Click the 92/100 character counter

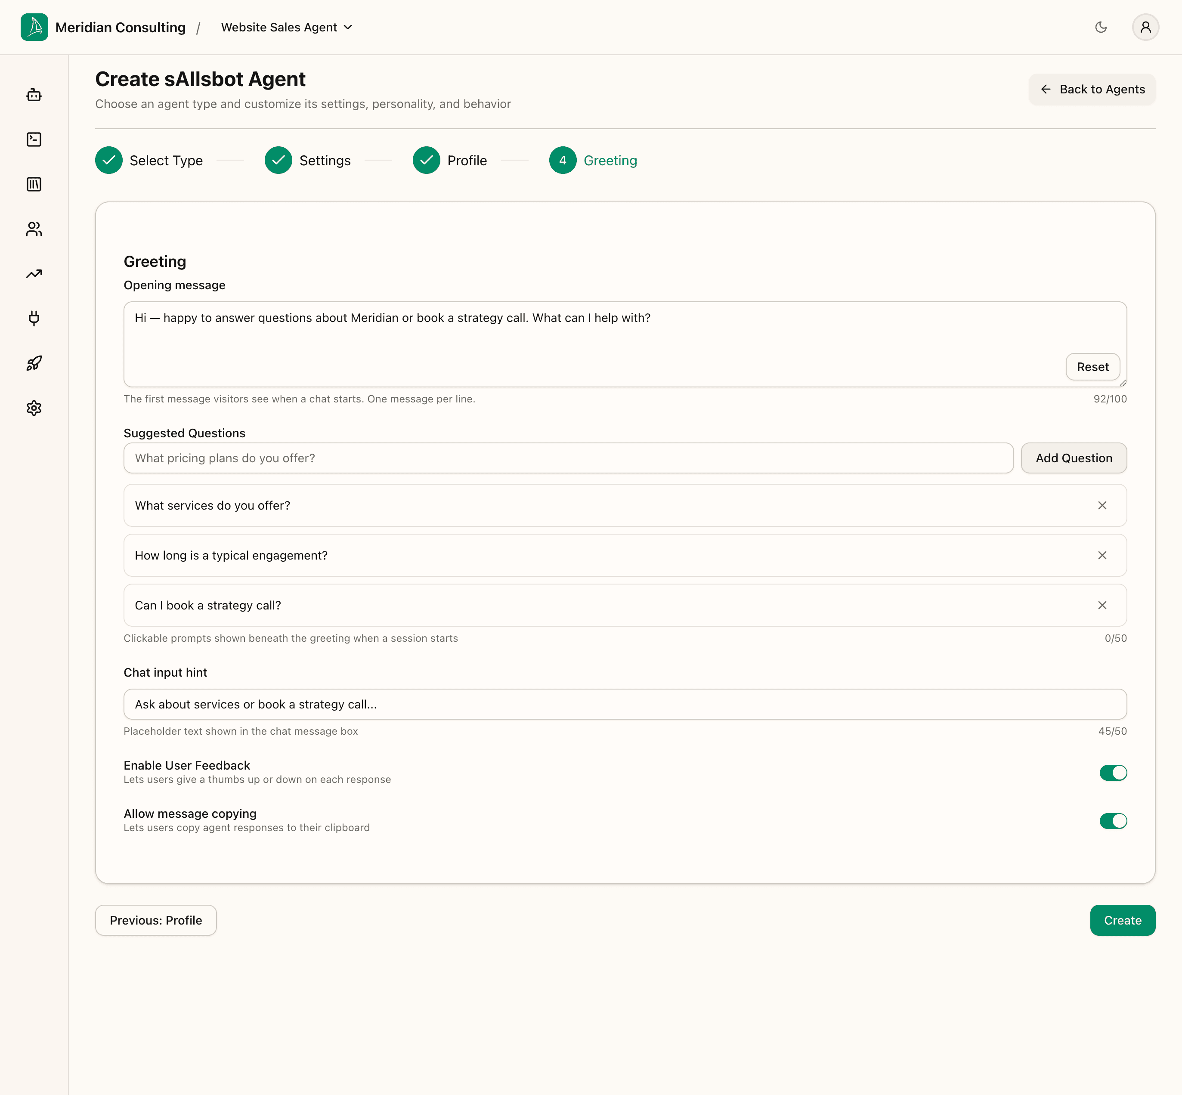point(1110,399)
